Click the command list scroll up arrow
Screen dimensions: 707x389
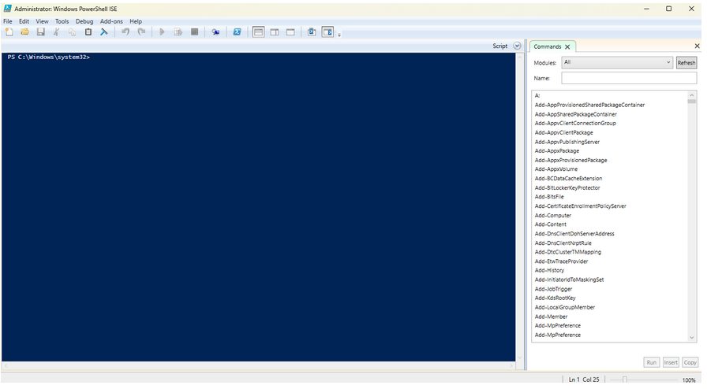(692, 95)
